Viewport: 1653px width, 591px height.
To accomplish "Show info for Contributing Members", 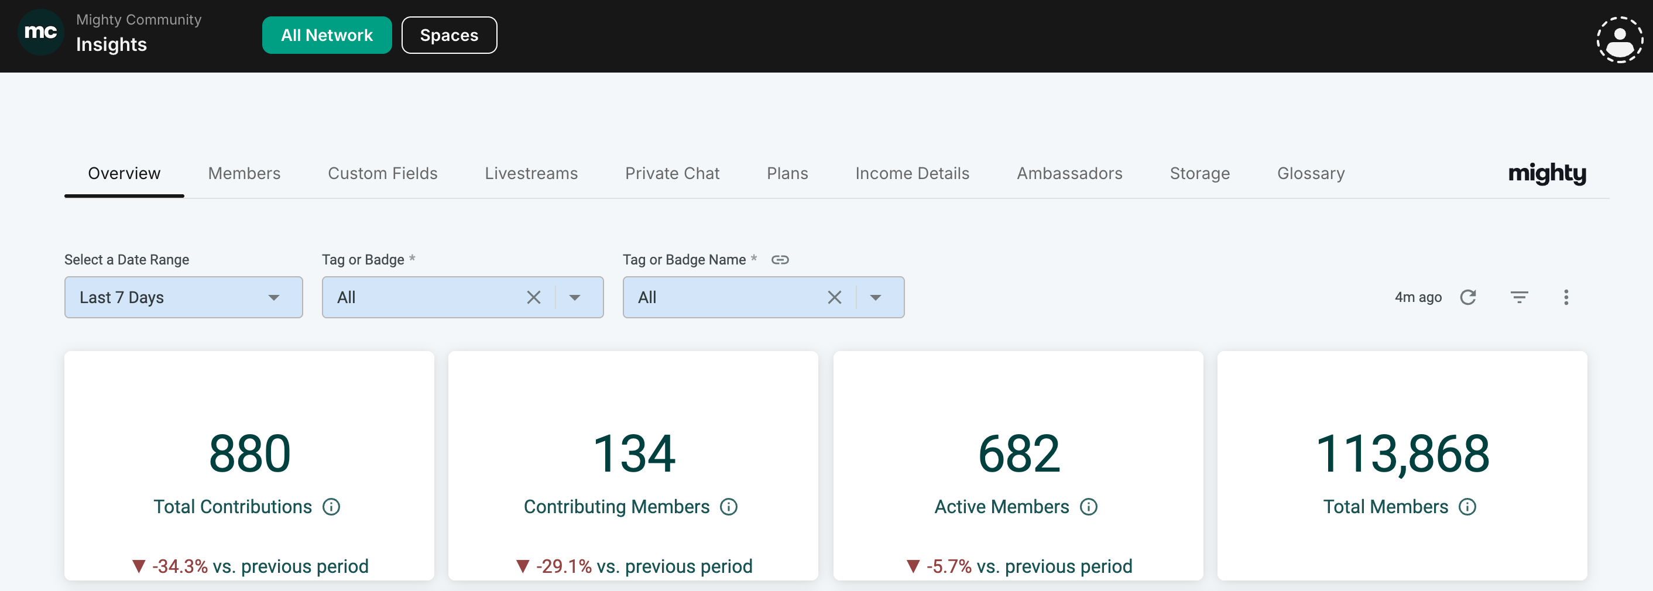I will point(729,507).
